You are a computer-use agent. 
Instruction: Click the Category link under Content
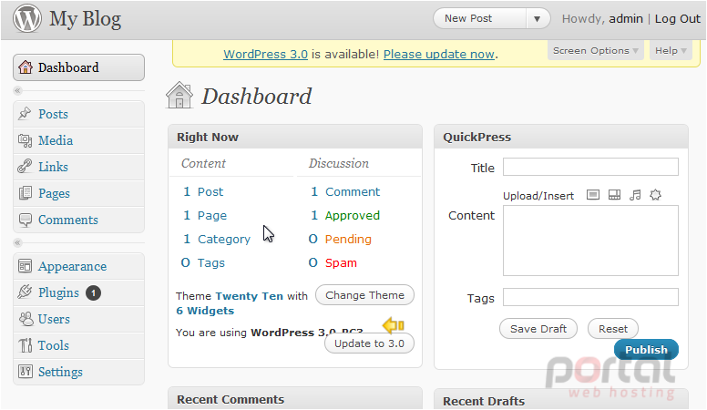pyautogui.click(x=223, y=239)
